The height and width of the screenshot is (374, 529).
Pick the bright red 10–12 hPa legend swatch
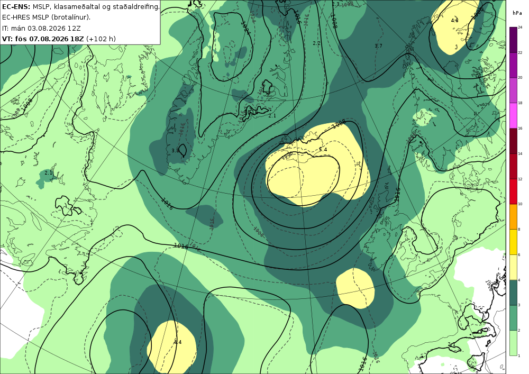513,191
